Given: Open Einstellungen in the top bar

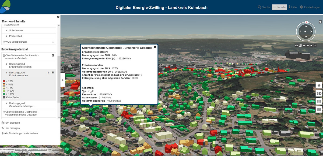Looking at the screenshot, I should 310,7.
